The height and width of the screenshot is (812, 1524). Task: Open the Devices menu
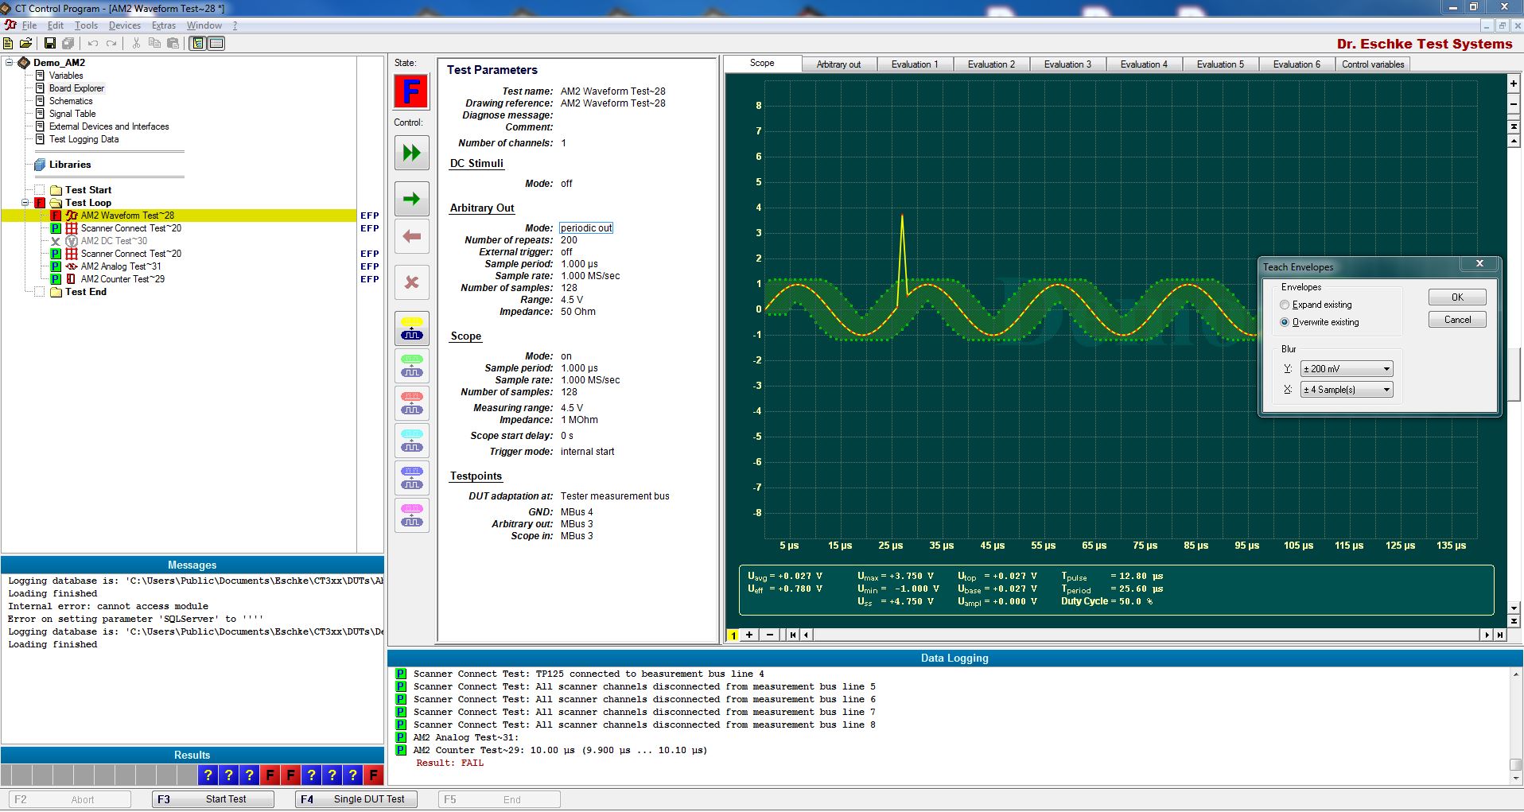[x=124, y=25]
